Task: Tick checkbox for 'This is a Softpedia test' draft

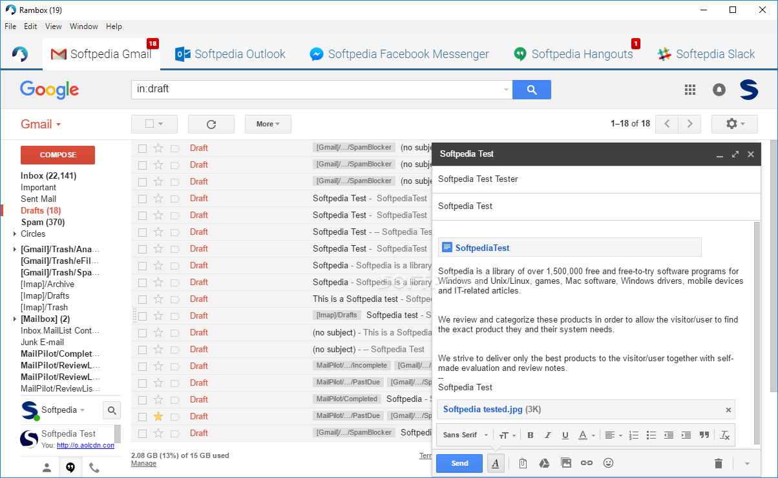Action: (142, 299)
